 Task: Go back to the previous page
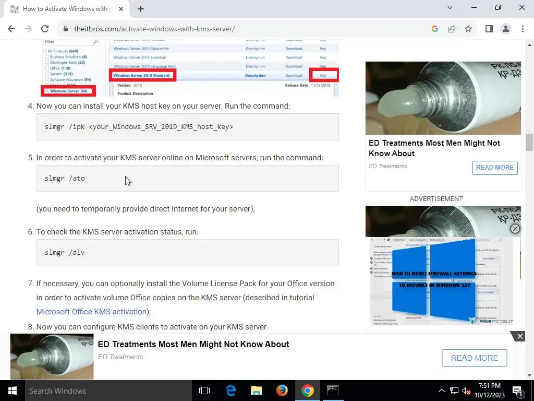click(11, 29)
